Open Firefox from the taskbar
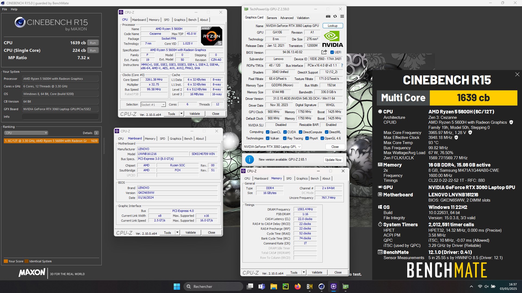 pyautogui.click(x=298, y=286)
